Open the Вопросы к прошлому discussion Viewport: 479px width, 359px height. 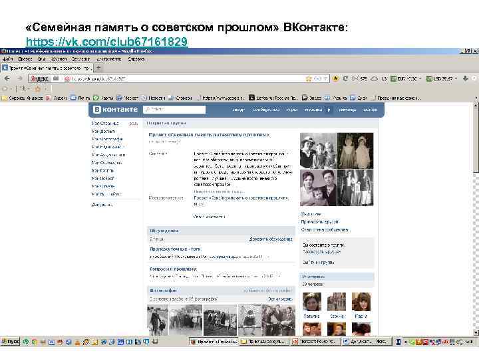click(173, 269)
